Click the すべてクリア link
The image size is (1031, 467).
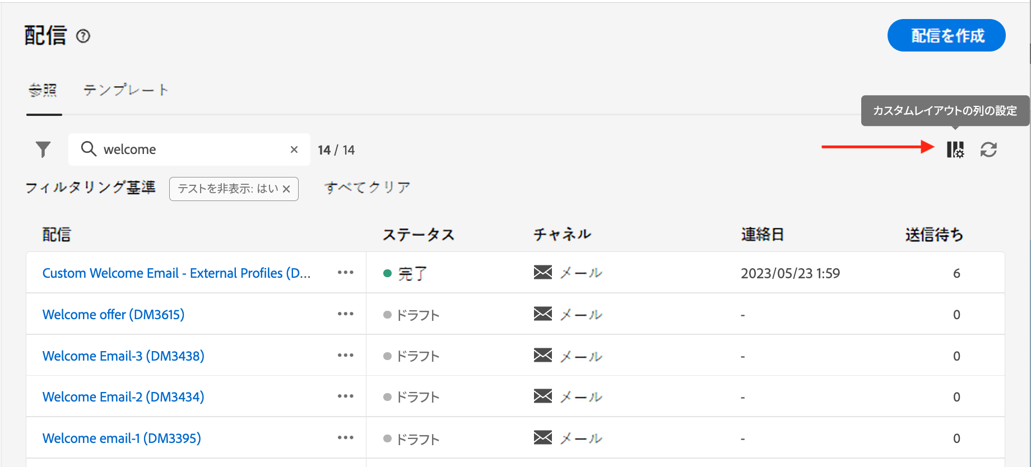[x=367, y=188]
